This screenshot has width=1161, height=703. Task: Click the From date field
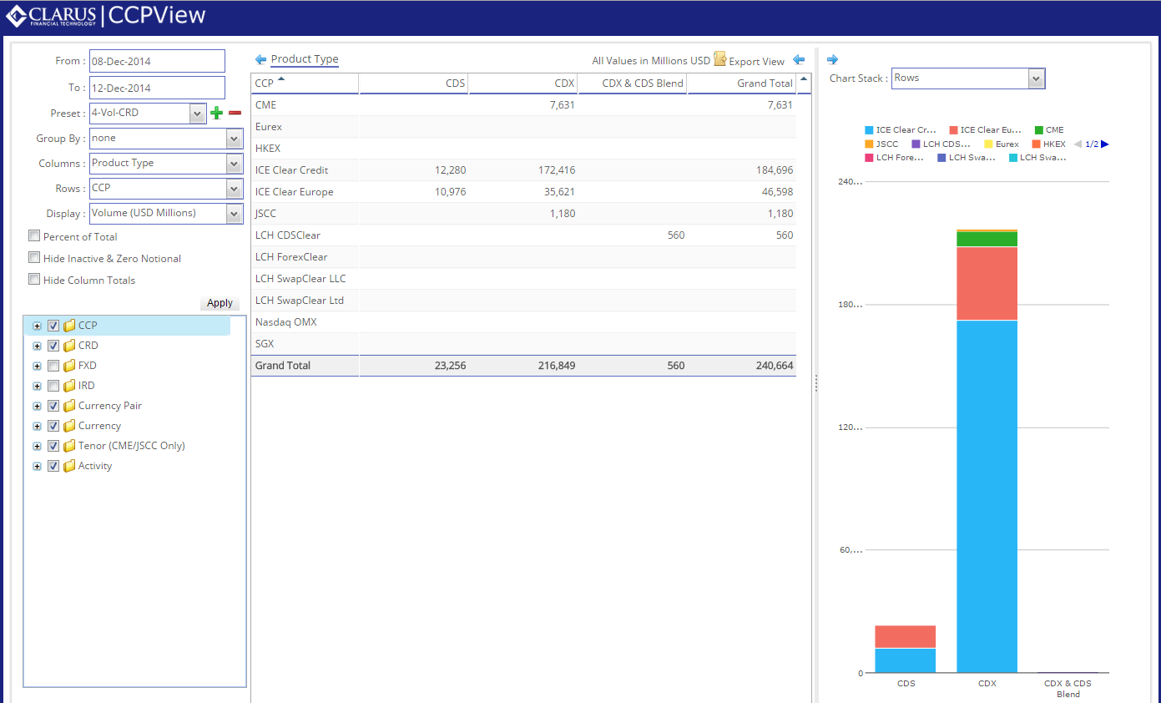157,61
